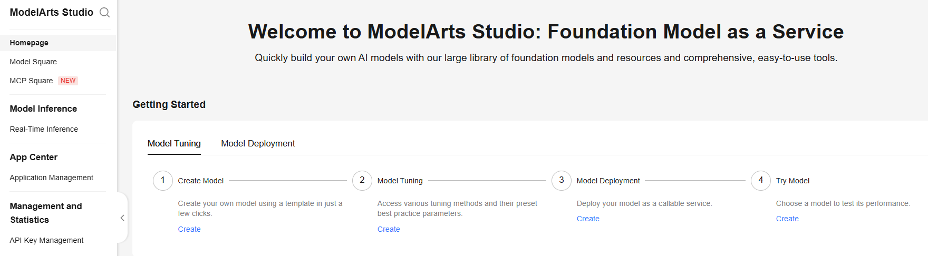Image resolution: width=928 pixels, height=256 pixels.
Task: Click the step 4 circle for Try Model
Action: tap(761, 180)
